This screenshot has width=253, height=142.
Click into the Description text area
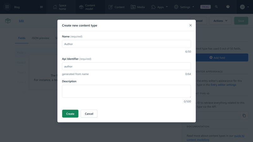pos(126,91)
